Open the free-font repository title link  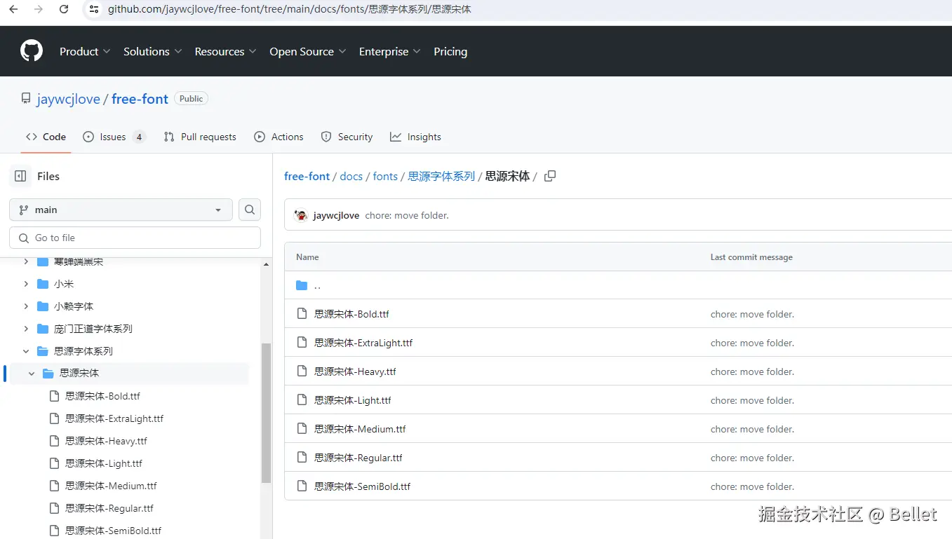pyautogui.click(x=140, y=99)
